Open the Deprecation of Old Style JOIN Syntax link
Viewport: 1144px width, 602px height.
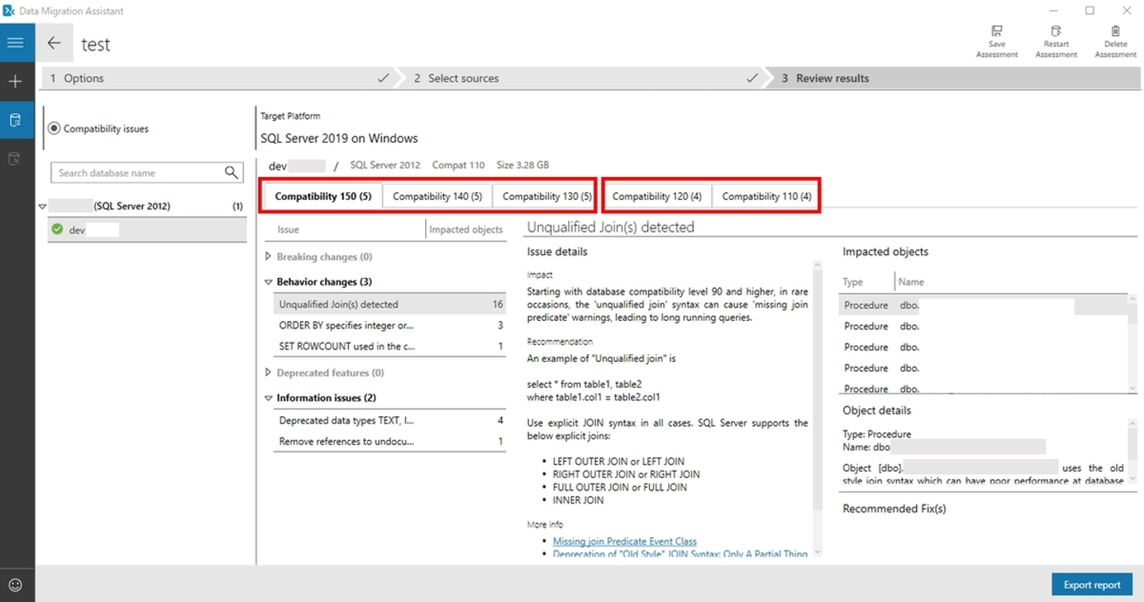click(680, 554)
